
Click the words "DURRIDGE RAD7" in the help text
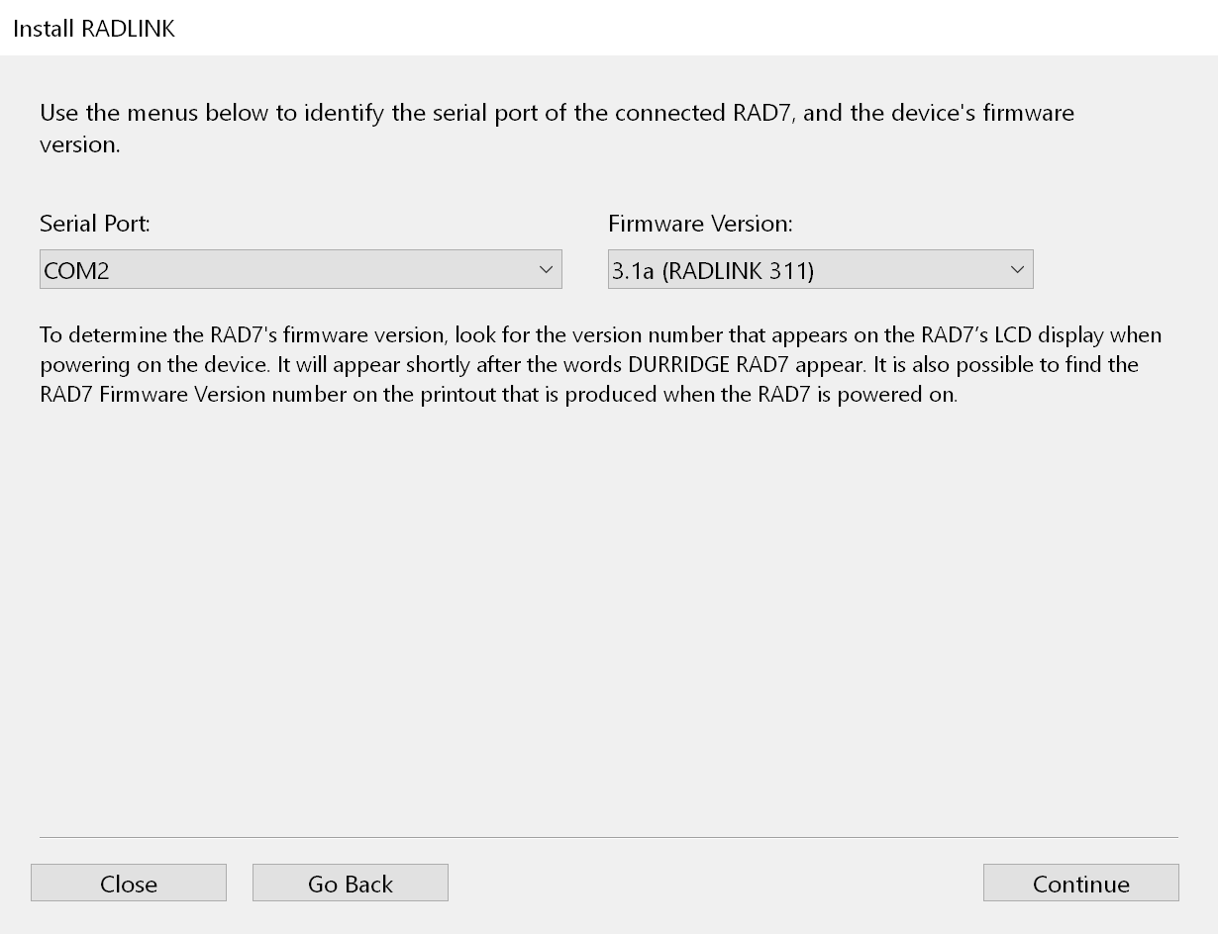709,365
